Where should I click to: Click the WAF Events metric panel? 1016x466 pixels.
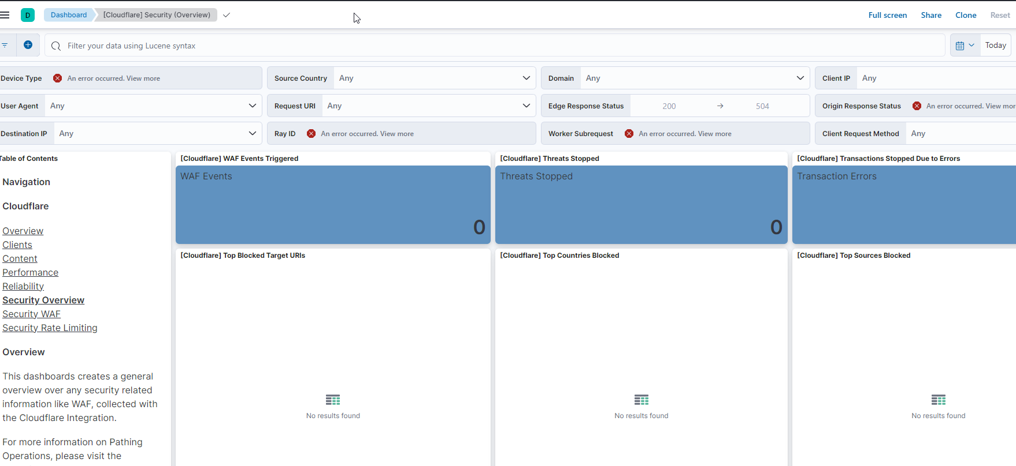[x=333, y=205]
